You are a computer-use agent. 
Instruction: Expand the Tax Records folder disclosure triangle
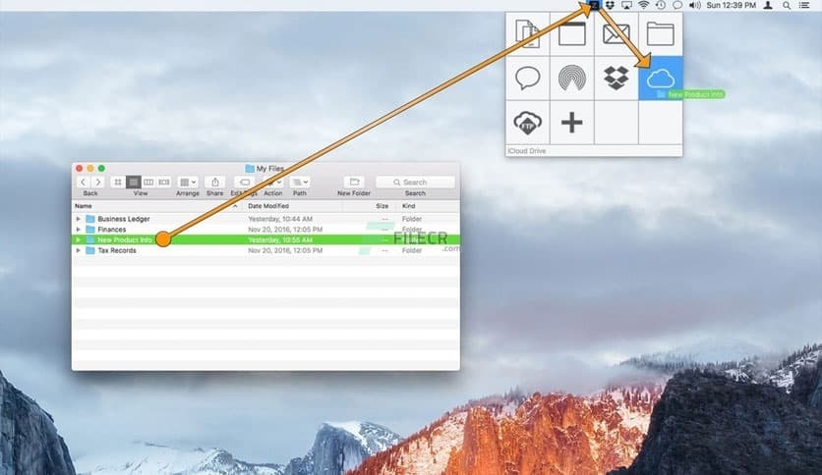[78, 250]
